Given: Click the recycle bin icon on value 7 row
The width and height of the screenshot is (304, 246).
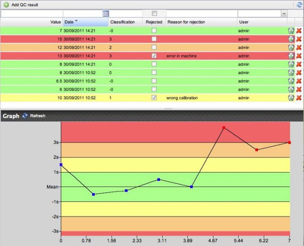Looking at the screenshot, I should 291,30.
